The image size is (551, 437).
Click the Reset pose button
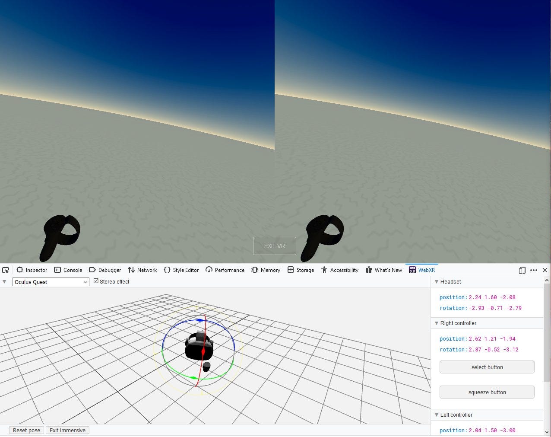coord(26,430)
